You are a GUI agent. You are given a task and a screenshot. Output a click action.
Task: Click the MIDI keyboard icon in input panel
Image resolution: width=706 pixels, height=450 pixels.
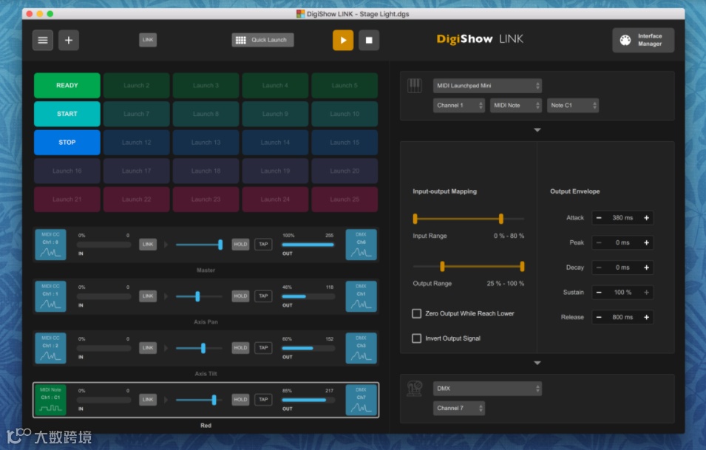[414, 86]
